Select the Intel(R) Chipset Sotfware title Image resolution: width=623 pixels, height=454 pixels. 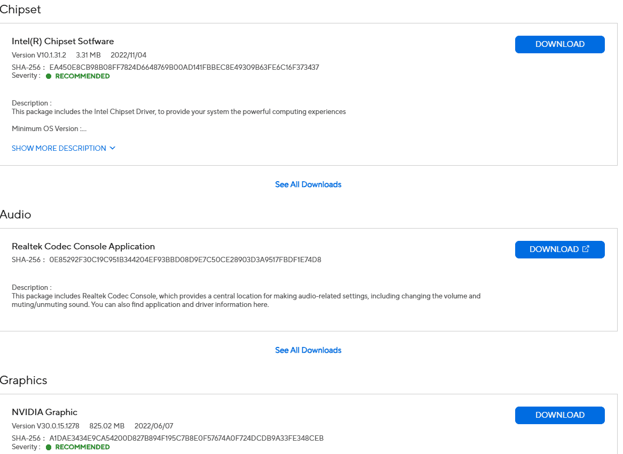pyautogui.click(x=62, y=41)
